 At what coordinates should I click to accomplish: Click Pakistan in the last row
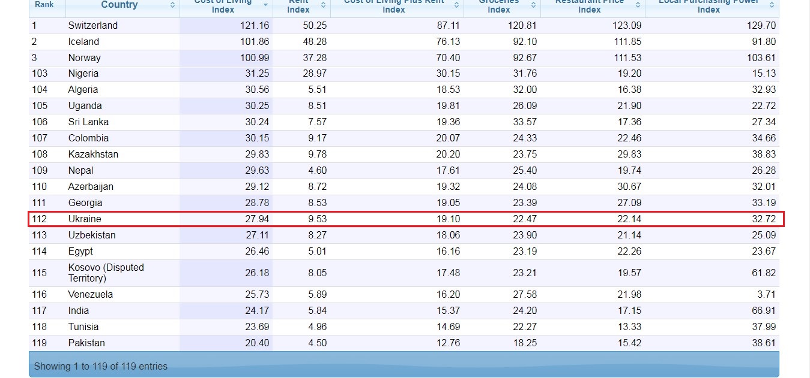[x=86, y=343]
